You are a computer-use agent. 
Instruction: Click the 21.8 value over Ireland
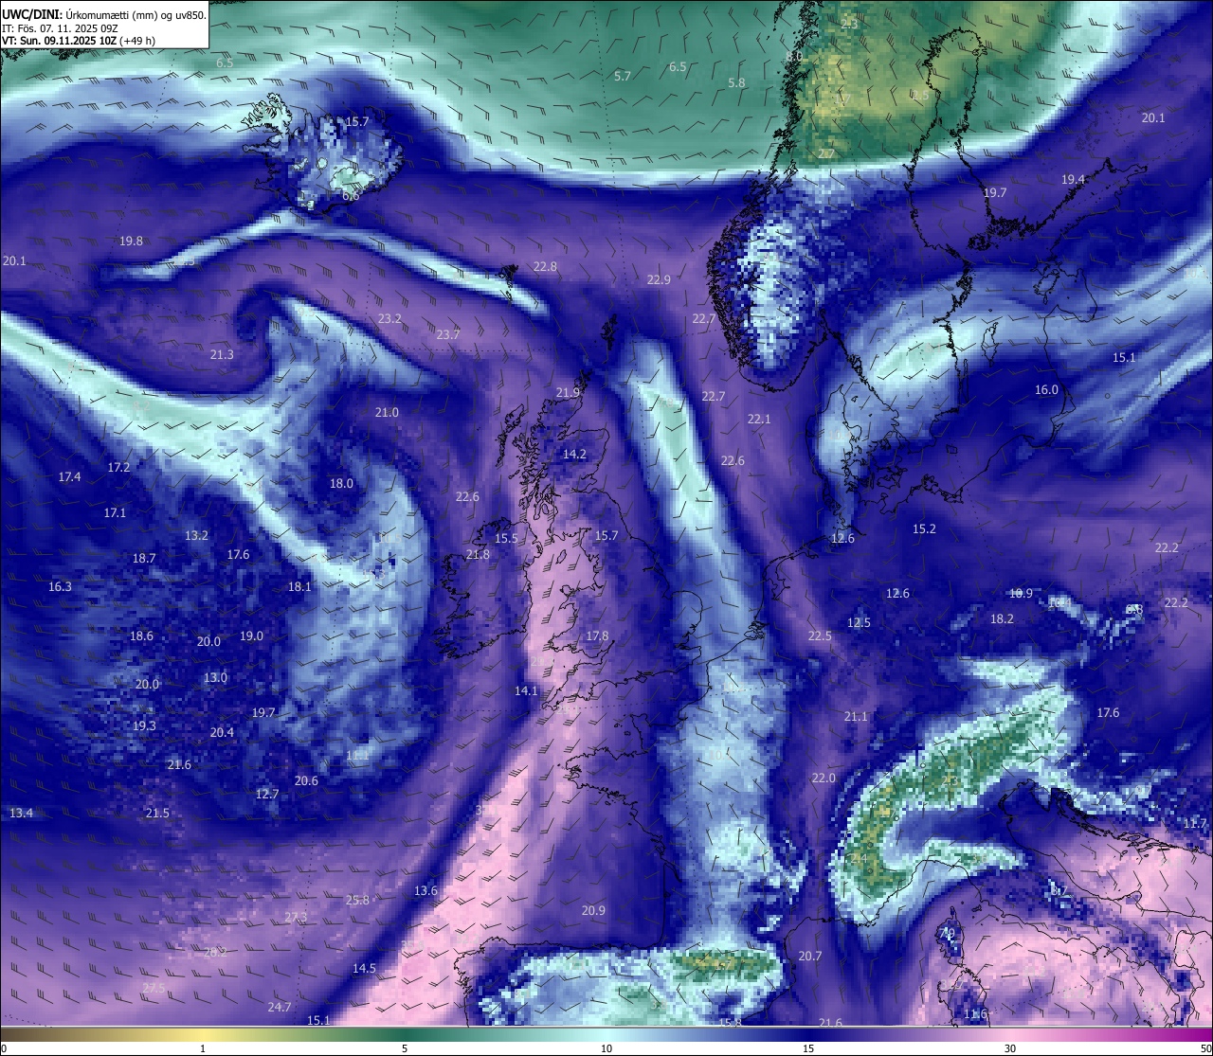pyautogui.click(x=478, y=555)
